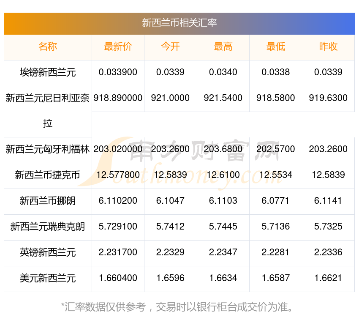Click latest price 5.729100
359x320 pixels.
coord(118,227)
